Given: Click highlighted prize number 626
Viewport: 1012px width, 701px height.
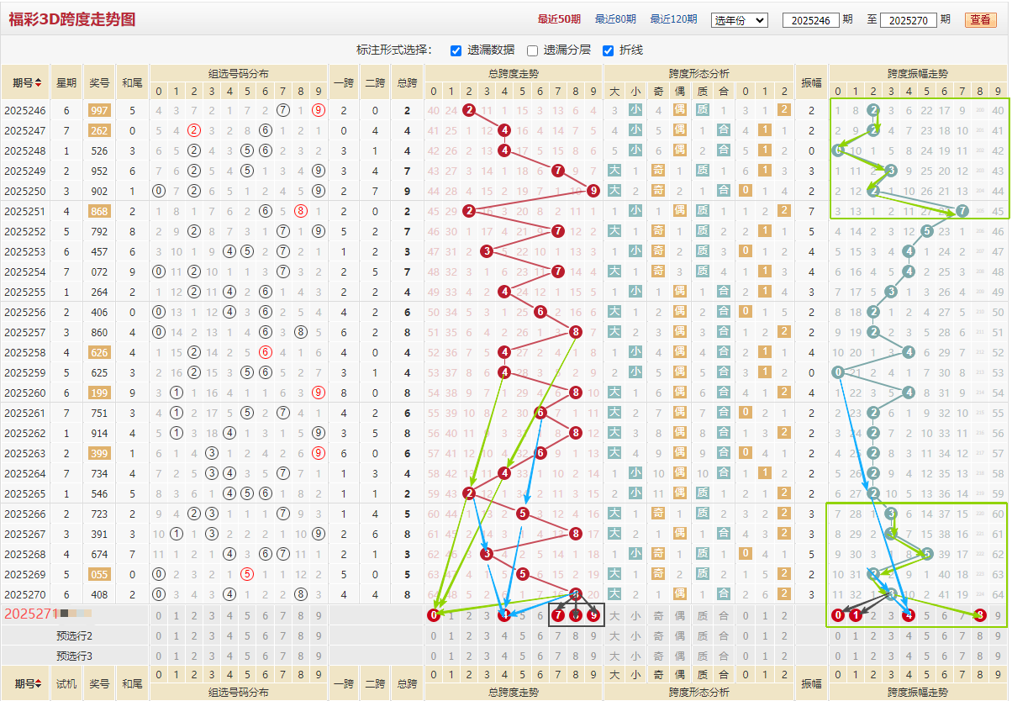Looking at the screenshot, I should coord(99,352).
